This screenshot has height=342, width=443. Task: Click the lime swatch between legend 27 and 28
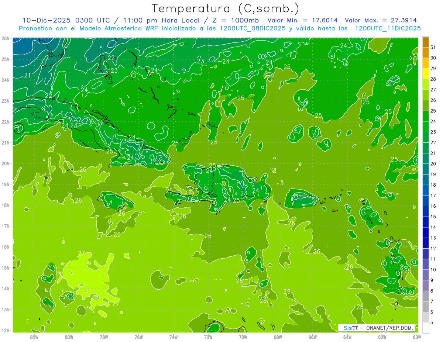[426, 84]
